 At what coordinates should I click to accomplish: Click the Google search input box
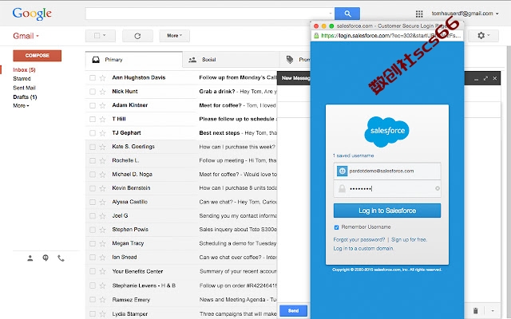click(210, 14)
